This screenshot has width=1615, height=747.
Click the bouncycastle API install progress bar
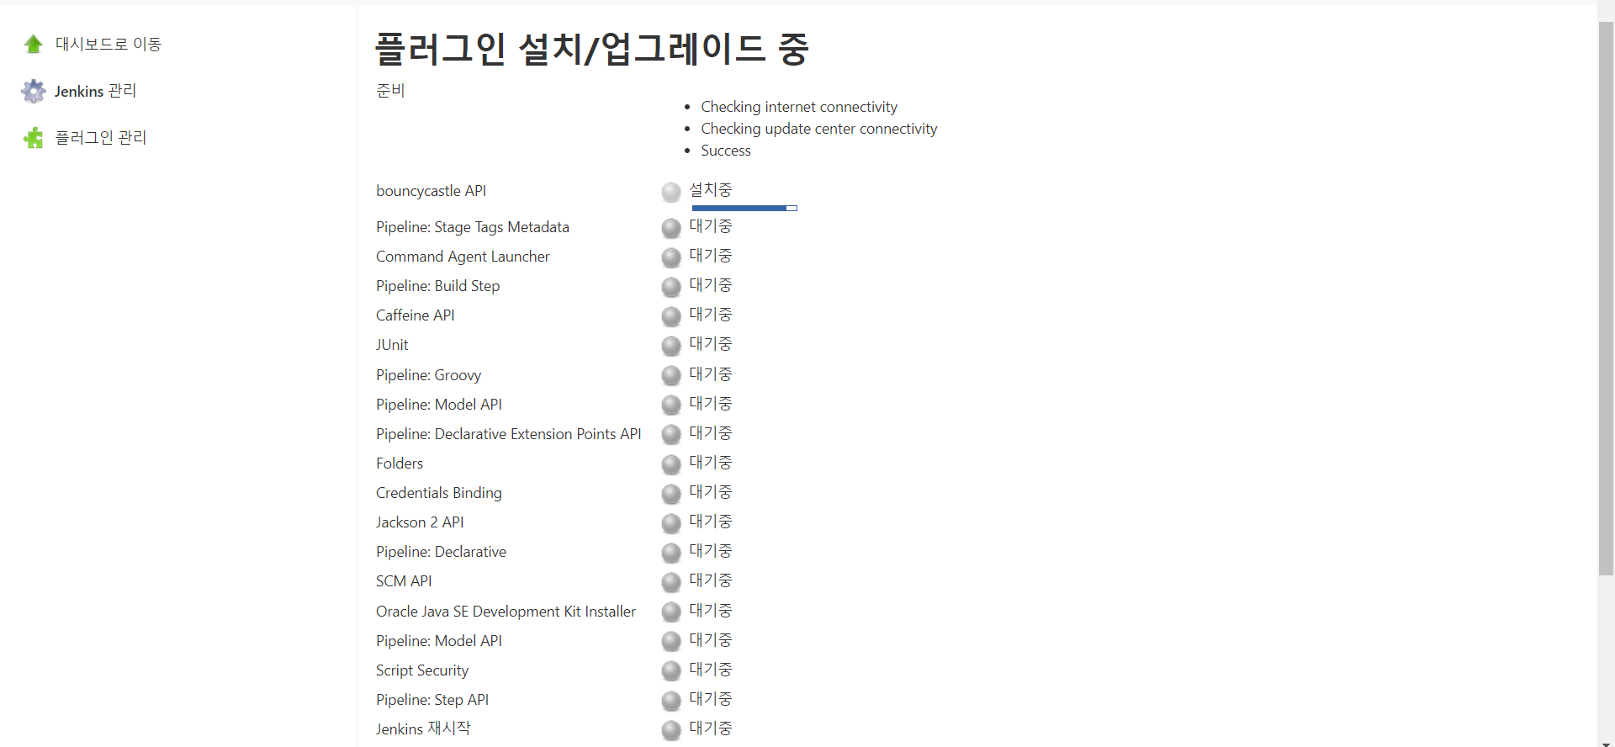click(744, 208)
